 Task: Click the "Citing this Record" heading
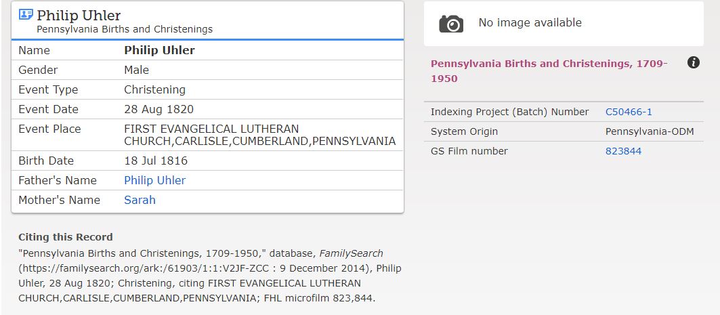[66, 237]
